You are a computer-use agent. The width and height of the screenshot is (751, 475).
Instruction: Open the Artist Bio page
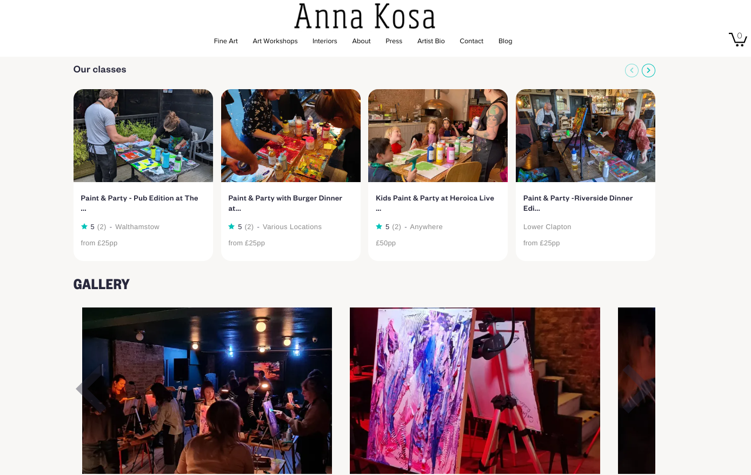[x=431, y=41]
